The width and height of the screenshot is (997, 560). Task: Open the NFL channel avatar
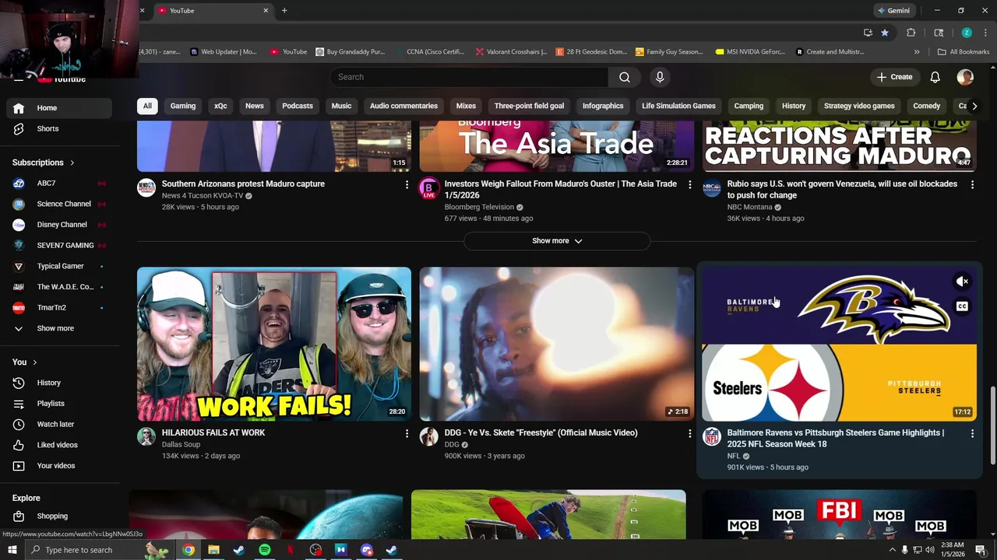click(712, 436)
